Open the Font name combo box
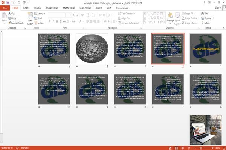This screenshot has height=150, width=226. pyautogui.click(x=56, y=15)
